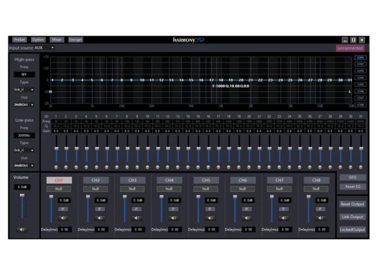The width and height of the screenshot is (383, 270).
Task: Open the Input source AUX dropdown
Action: click(x=44, y=48)
